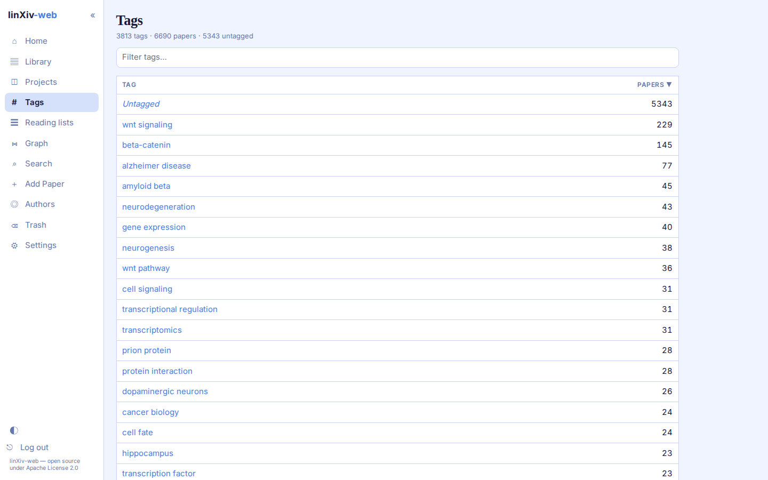Open the transcriptional regulation tag
Screen dimensions: 768x480
170,309
